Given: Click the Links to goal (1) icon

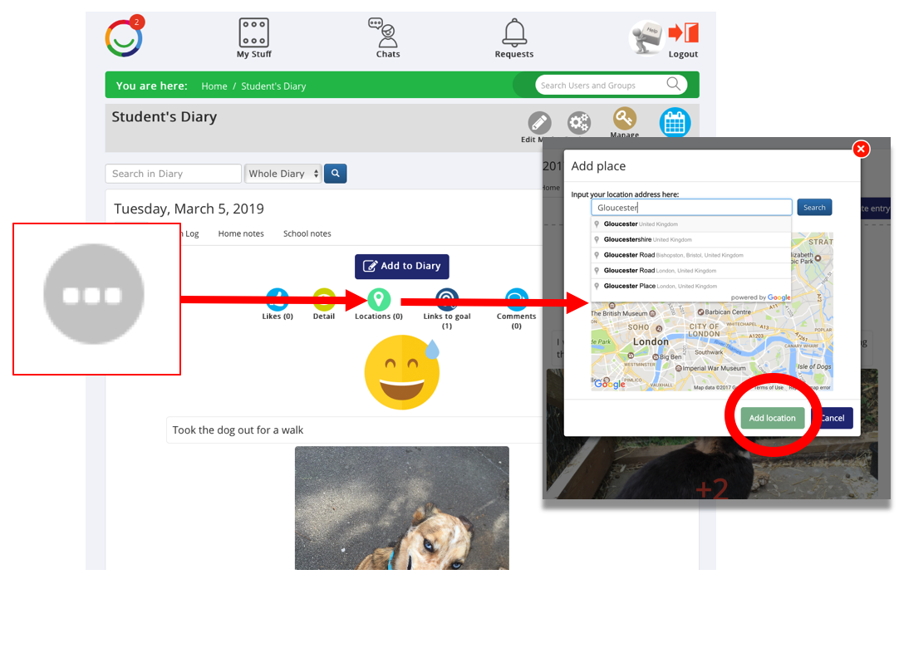Looking at the screenshot, I should pyautogui.click(x=447, y=299).
